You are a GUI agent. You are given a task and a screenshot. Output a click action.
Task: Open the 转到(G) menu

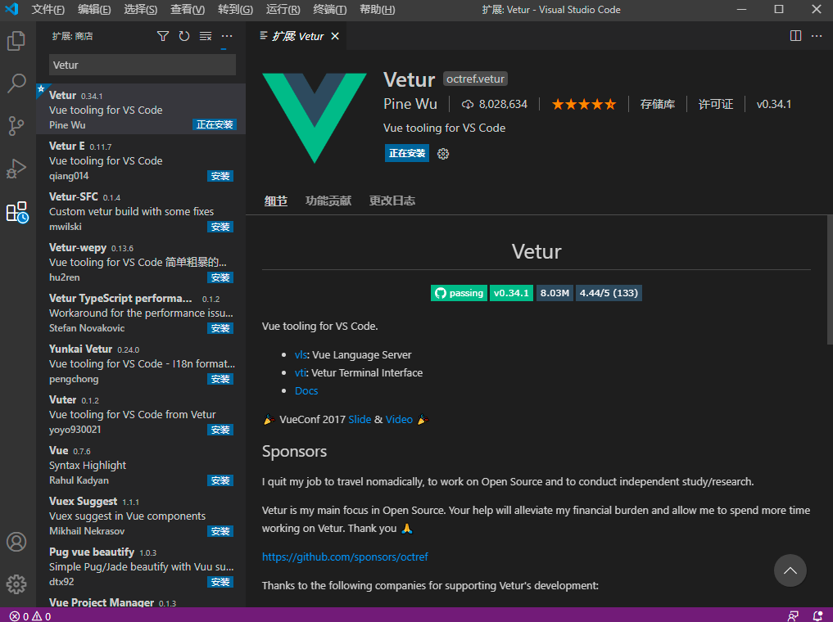point(235,10)
